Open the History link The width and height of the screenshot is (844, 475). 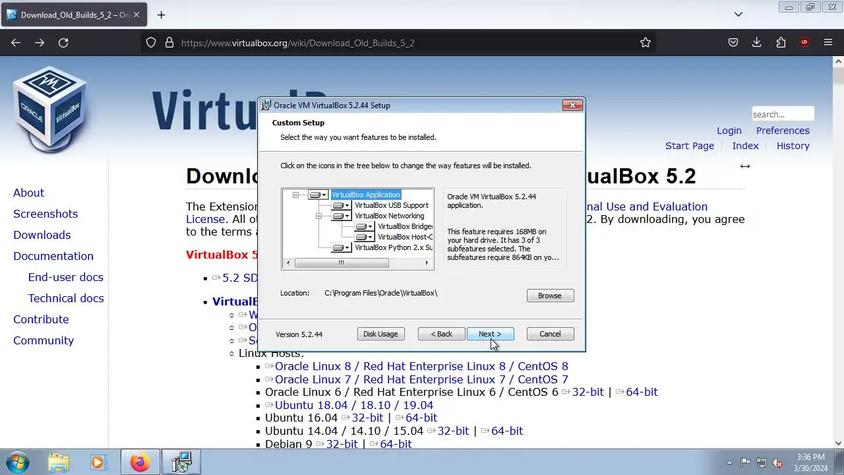(793, 146)
